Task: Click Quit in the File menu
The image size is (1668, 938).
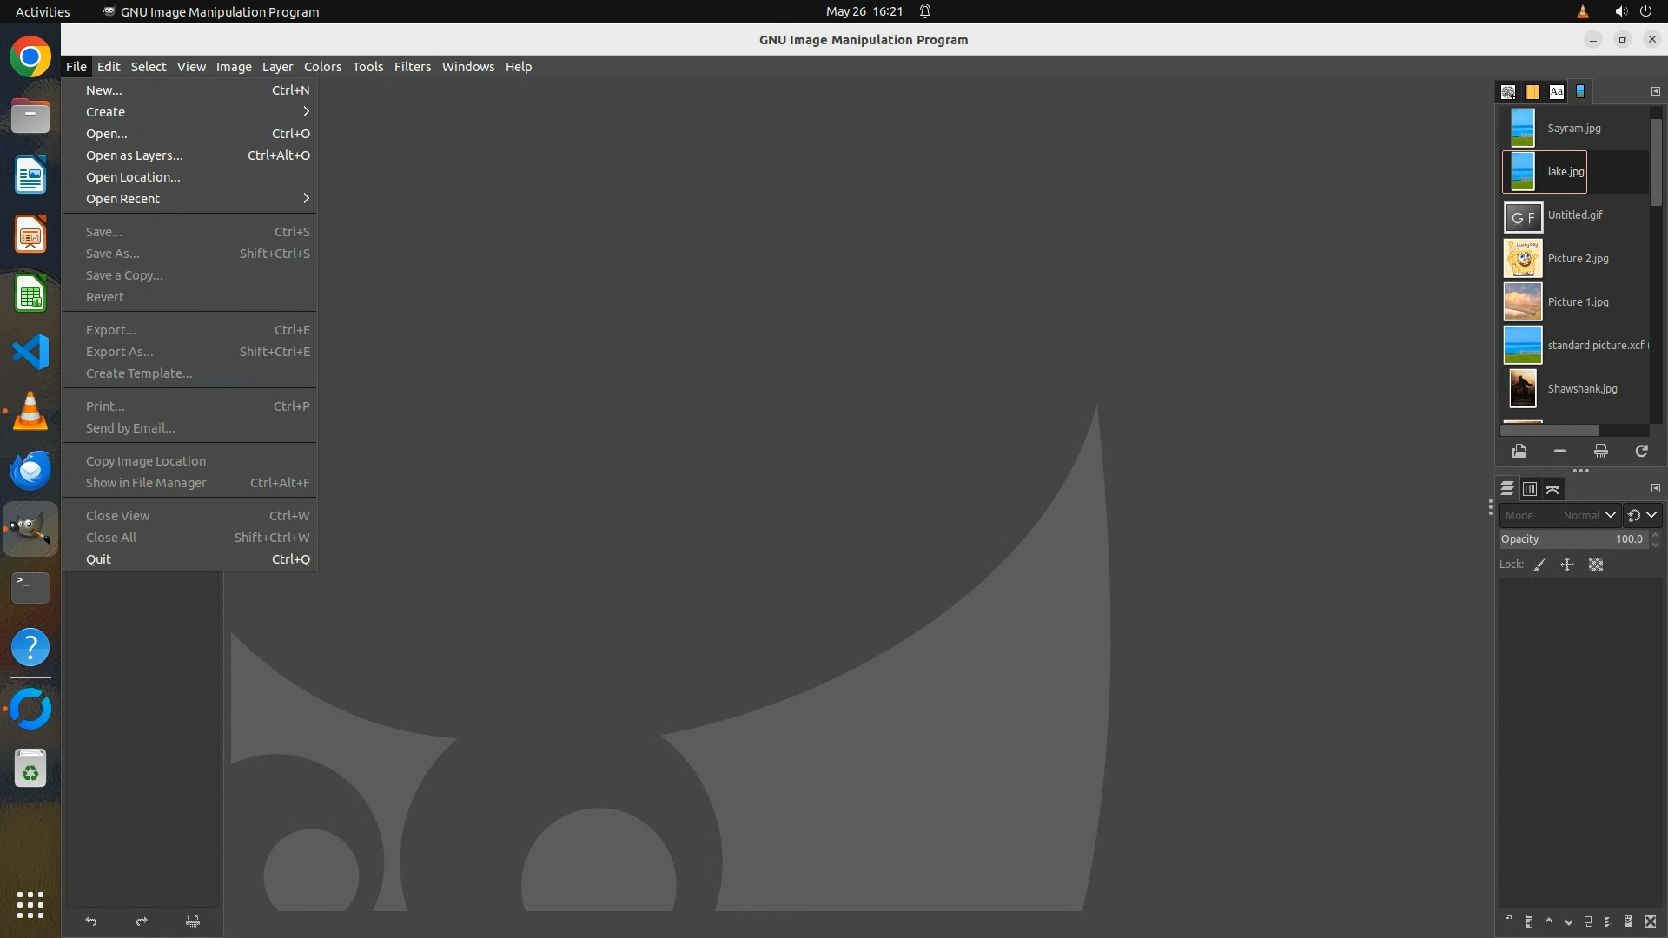Action: pos(98,559)
